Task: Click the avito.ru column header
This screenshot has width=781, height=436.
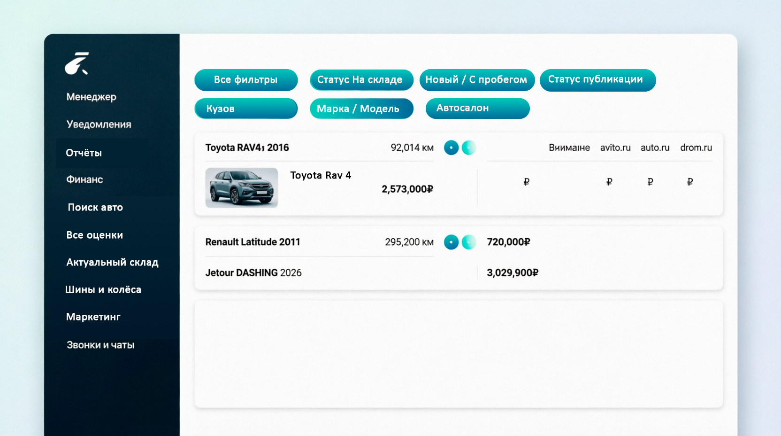Action: pos(615,148)
